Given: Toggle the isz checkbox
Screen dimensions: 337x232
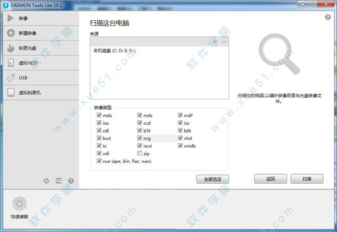Looking at the screenshot, I should click(x=180, y=123).
